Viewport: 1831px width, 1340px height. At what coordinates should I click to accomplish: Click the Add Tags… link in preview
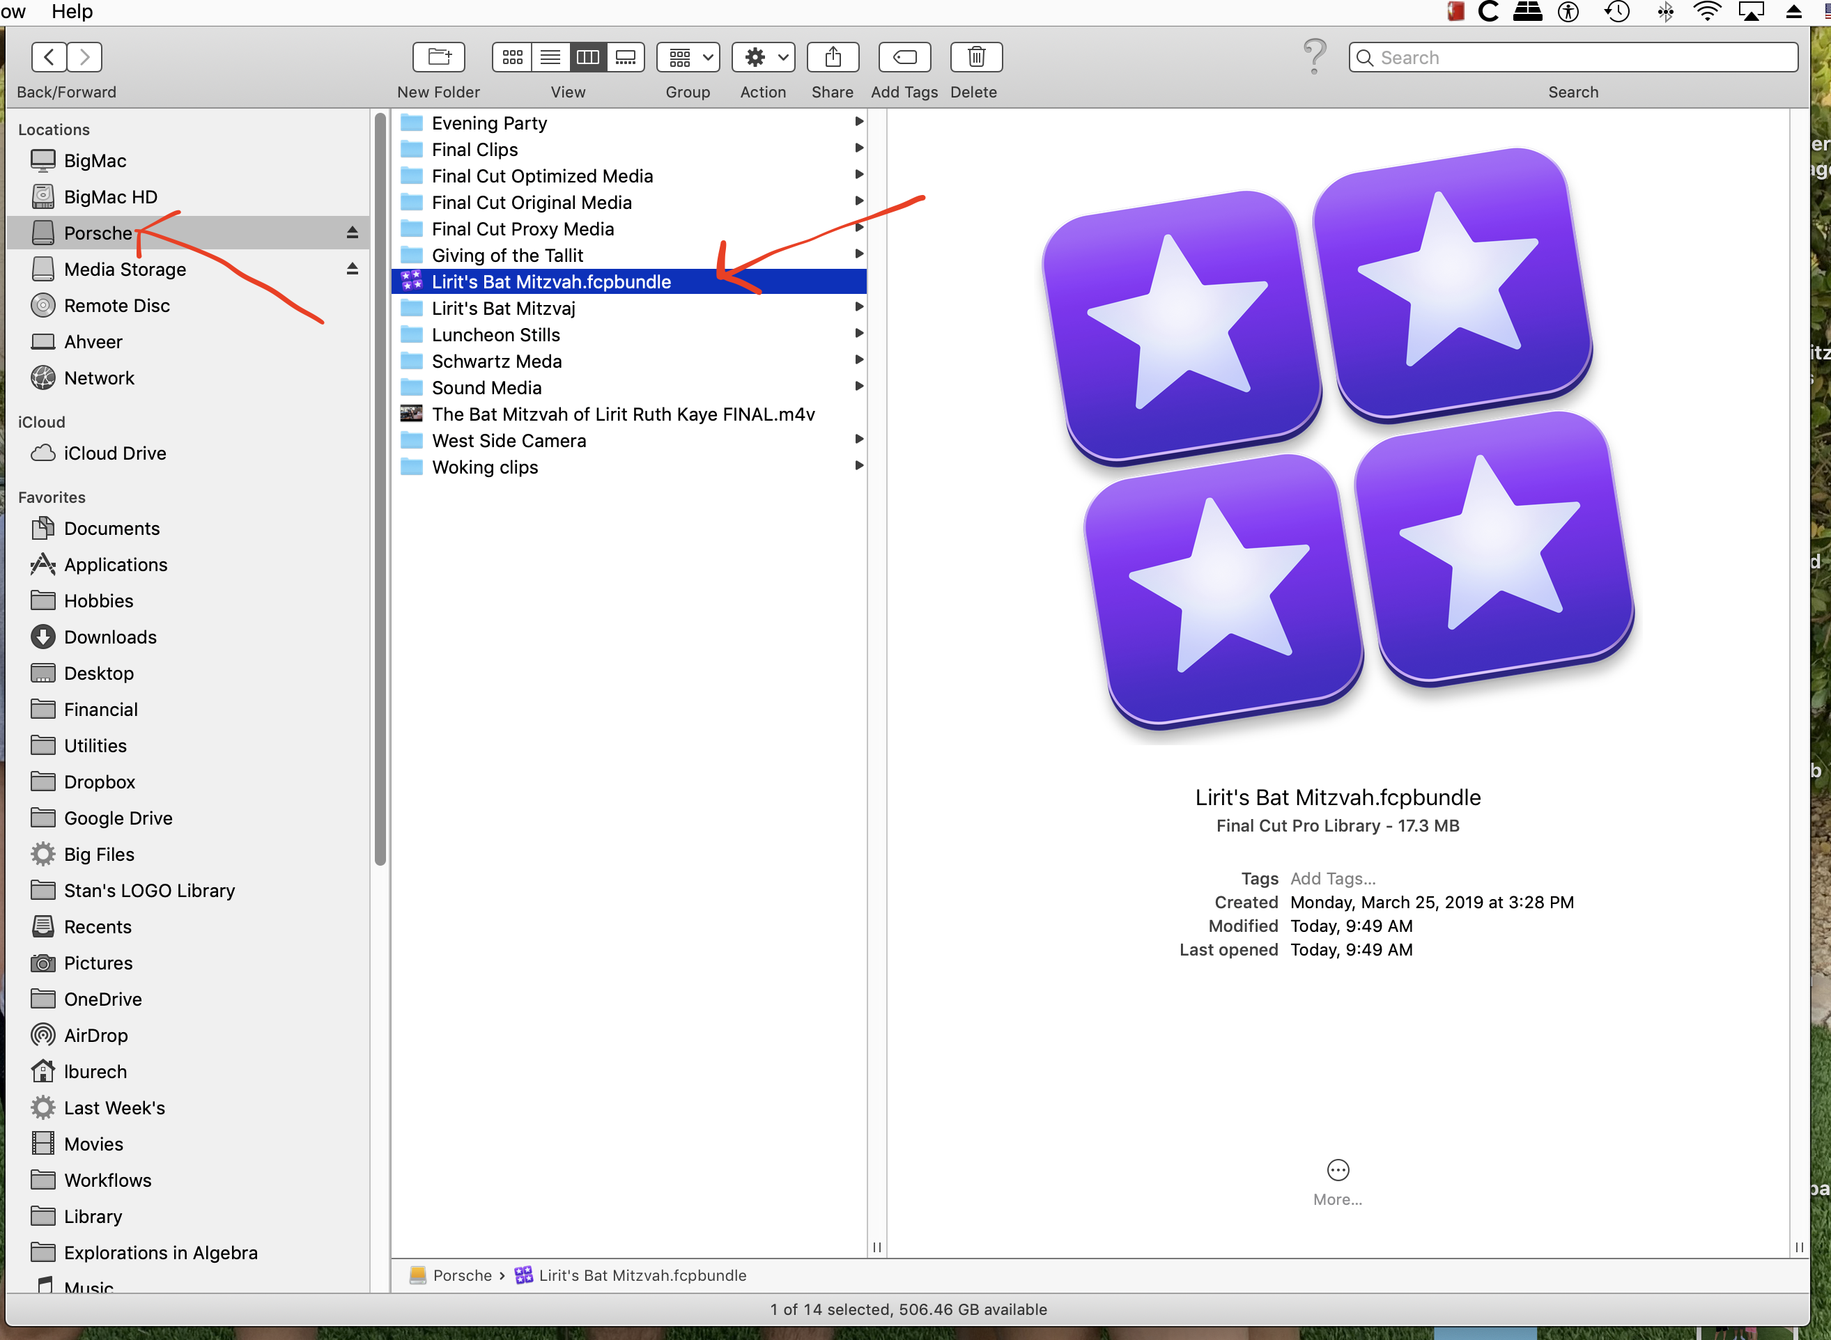[1332, 878]
